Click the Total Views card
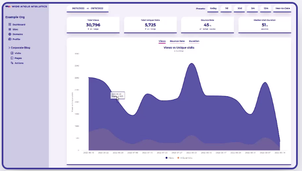302x171 pixels. 93,25
